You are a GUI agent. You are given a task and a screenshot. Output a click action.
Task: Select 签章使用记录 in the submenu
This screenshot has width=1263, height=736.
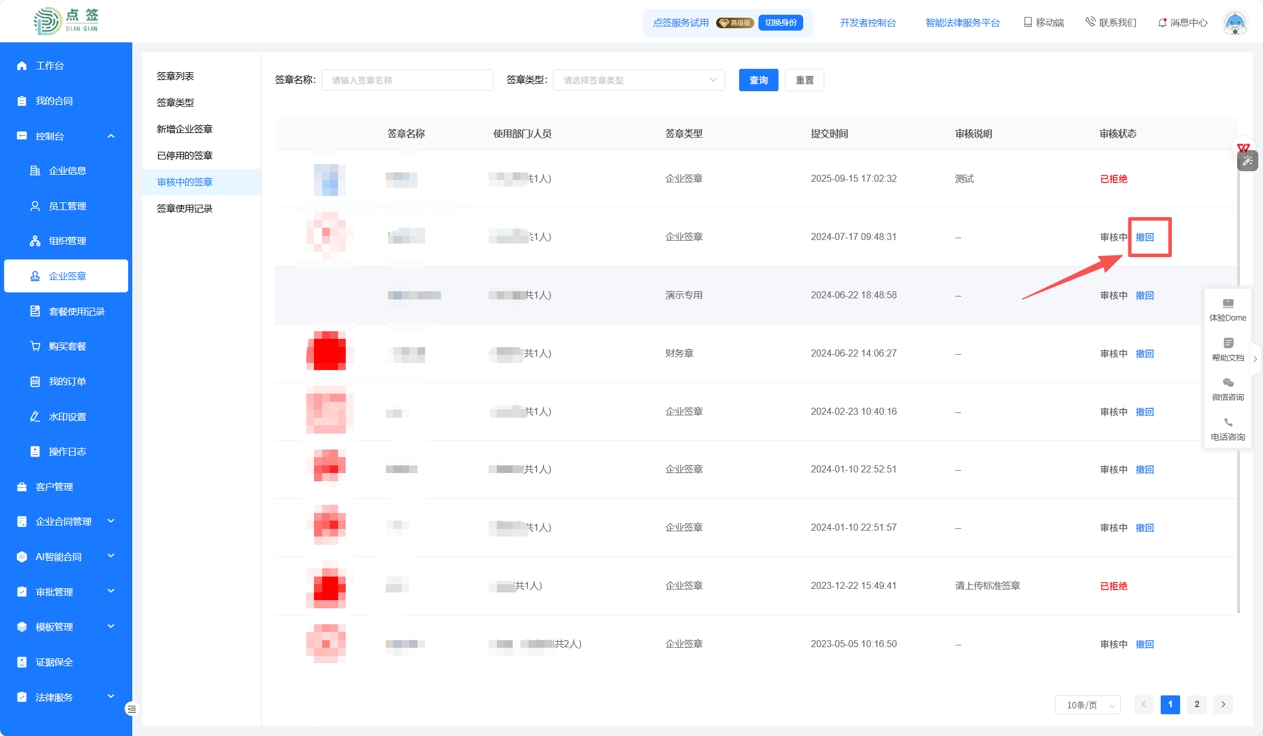point(185,208)
